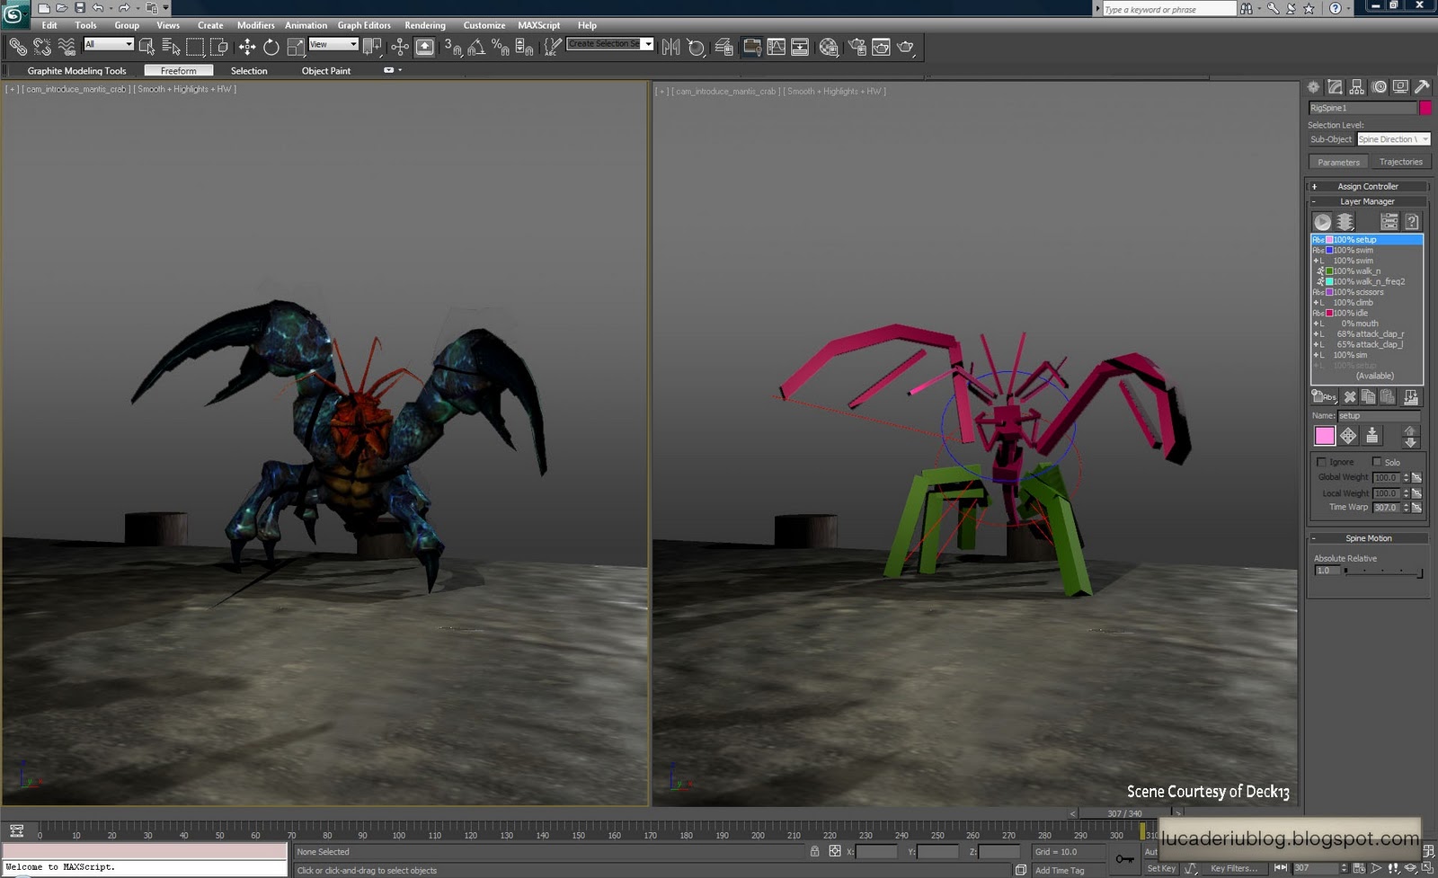This screenshot has width=1438, height=878.
Task: Choose the Rectangular Selection Region tool
Action: [x=195, y=47]
